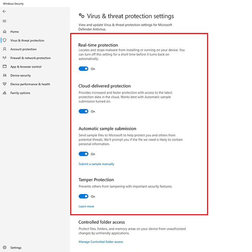Click Learn more link under Tamper Protection

point(86,206)
